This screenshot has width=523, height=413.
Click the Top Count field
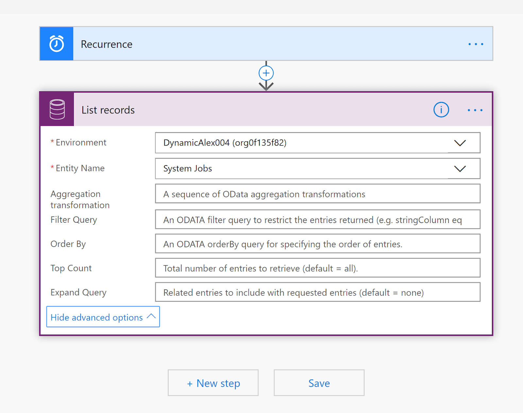[317, 268]
